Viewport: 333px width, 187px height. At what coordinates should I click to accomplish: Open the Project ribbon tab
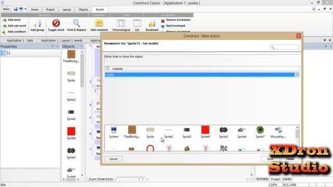50,9
